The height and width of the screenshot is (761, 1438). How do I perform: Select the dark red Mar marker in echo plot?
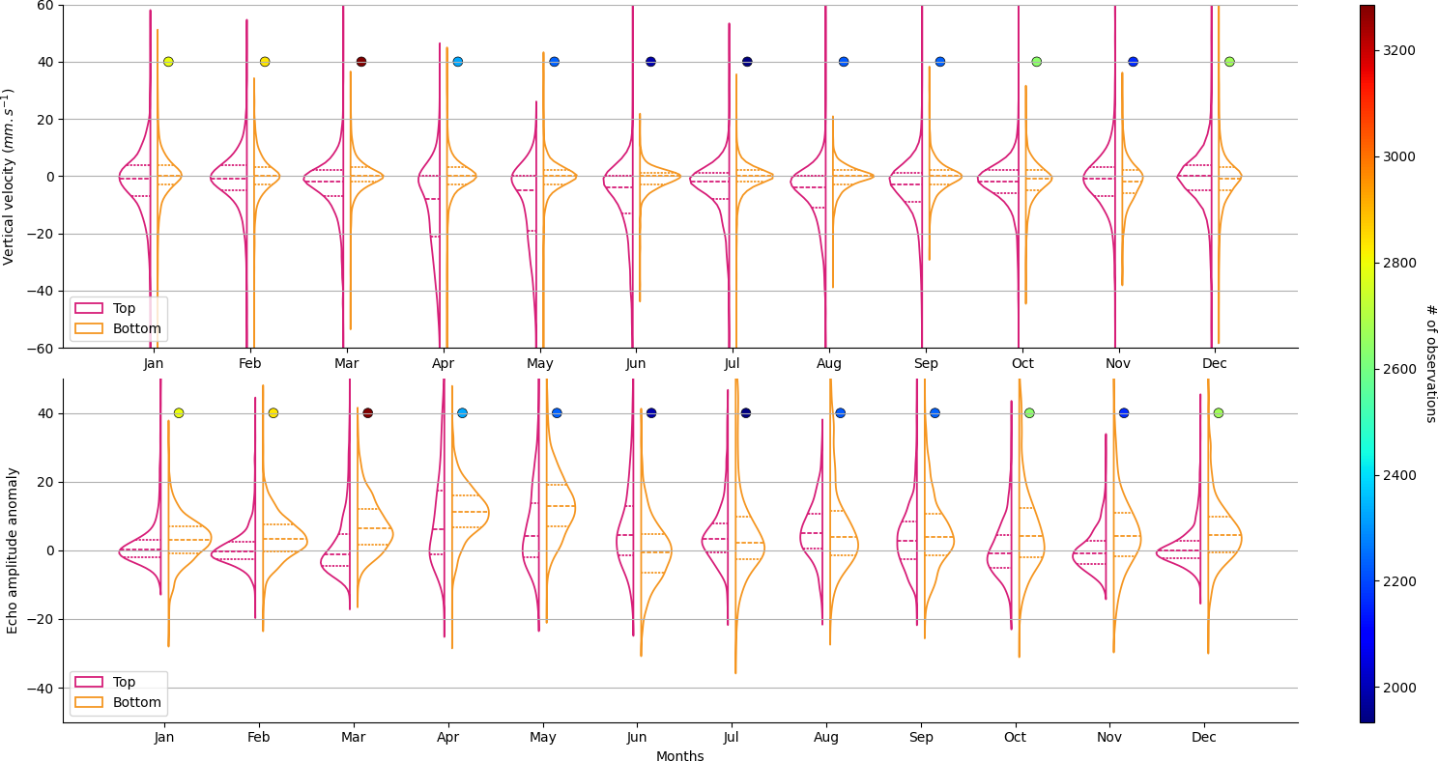(367, 413)
